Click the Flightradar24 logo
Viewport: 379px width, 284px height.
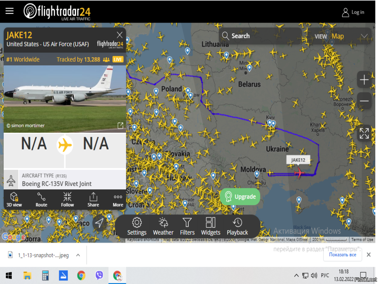pyautogui.click(x=57, y=11)
